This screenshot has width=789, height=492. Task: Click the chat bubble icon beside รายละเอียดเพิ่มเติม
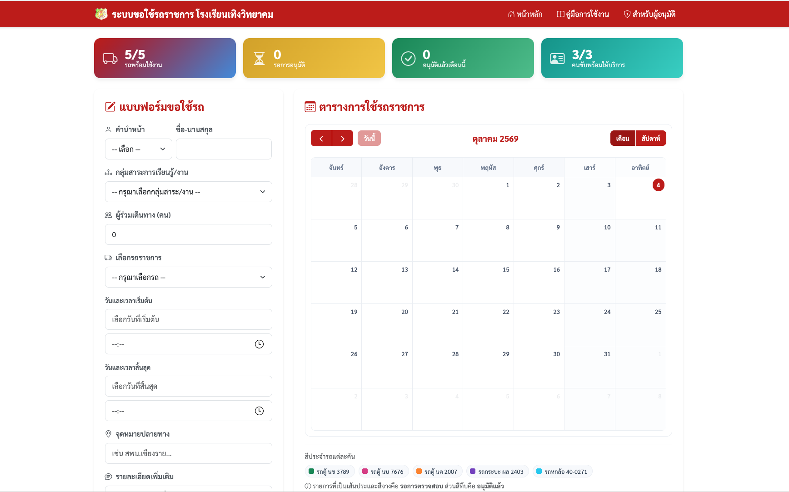click(x=108, y=477)
